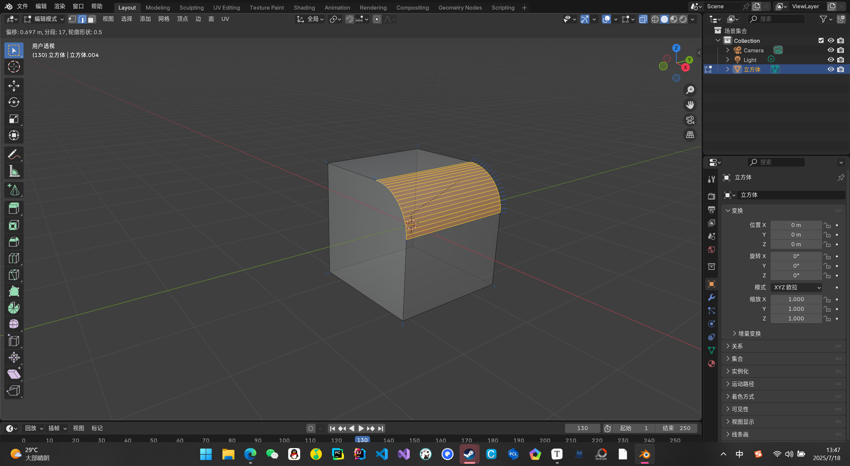
Task: Uncheck Collection exclude-from-view-layer checkbox
Action: (821, 40)
